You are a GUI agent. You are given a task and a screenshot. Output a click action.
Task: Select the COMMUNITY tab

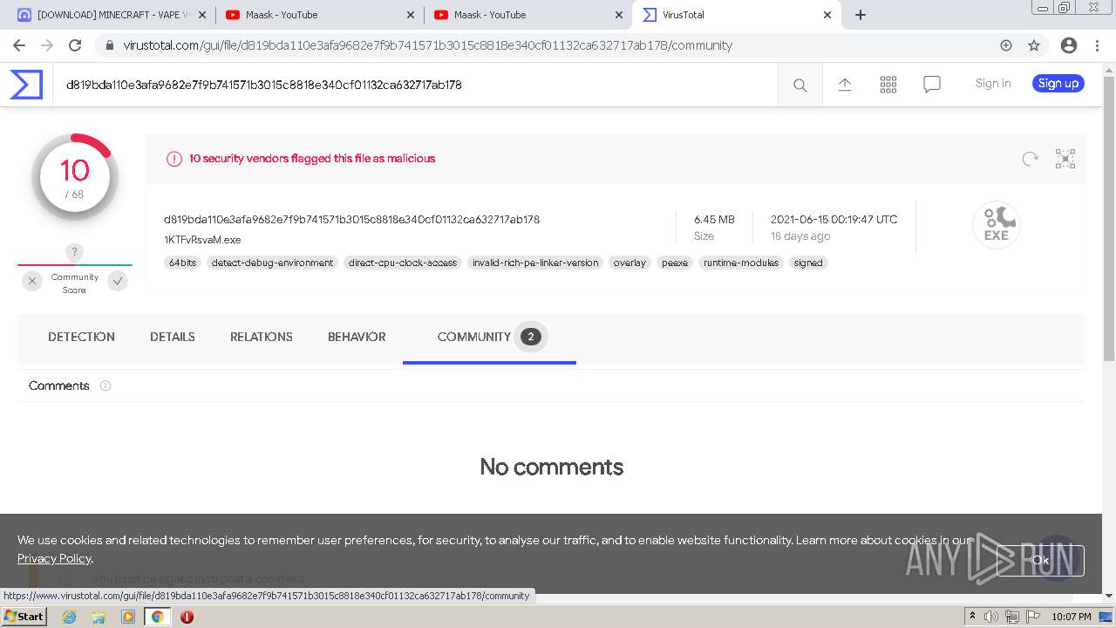click(x=489, y=337)
